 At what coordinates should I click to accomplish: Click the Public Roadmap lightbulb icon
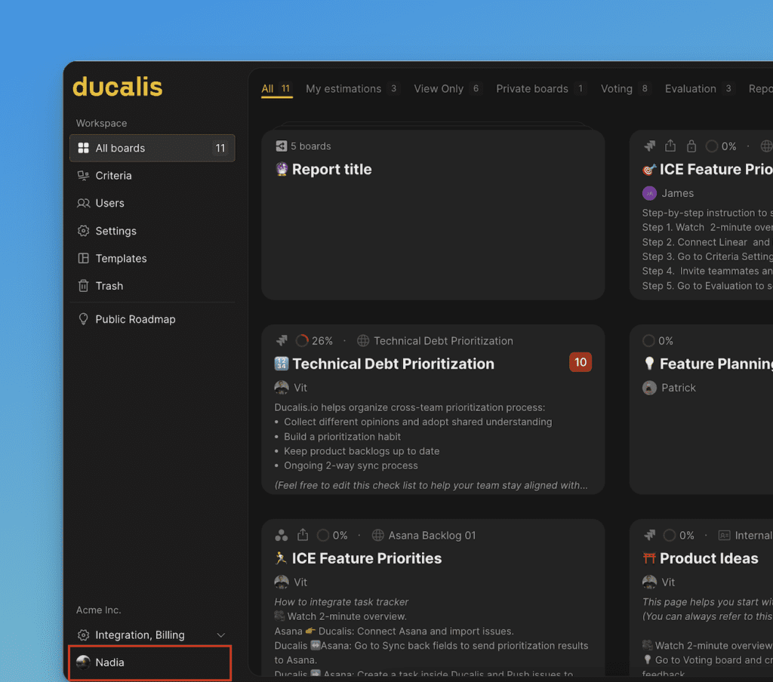point(84,319)
